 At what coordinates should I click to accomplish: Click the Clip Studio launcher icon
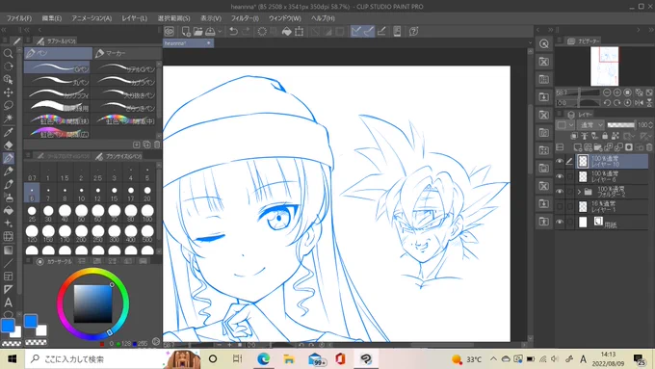[170, 32]
